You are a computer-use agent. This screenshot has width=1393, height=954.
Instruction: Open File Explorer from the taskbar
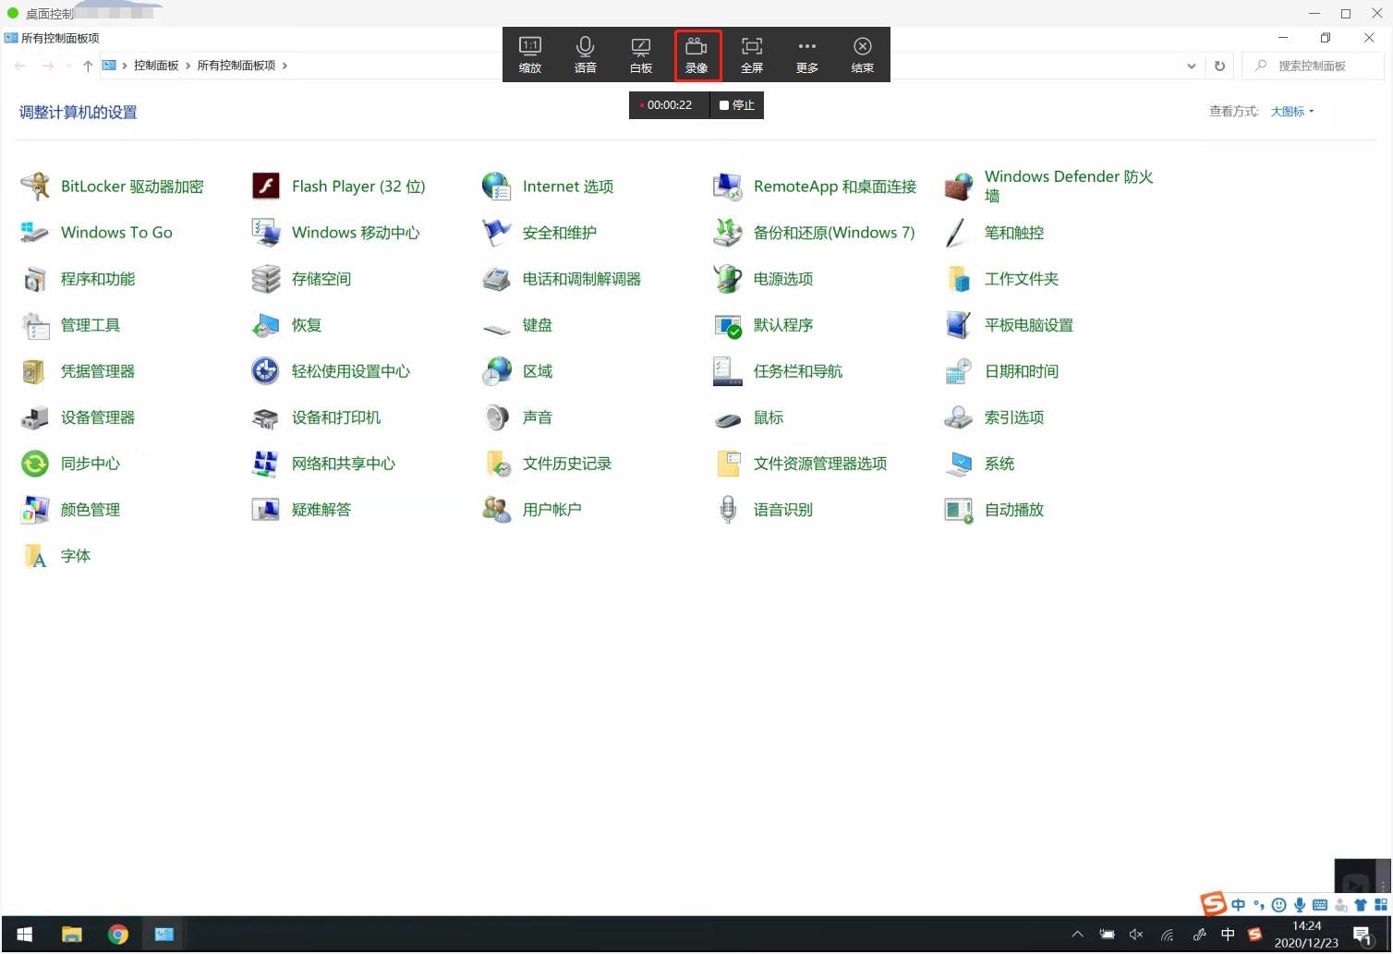click(72, 935)
